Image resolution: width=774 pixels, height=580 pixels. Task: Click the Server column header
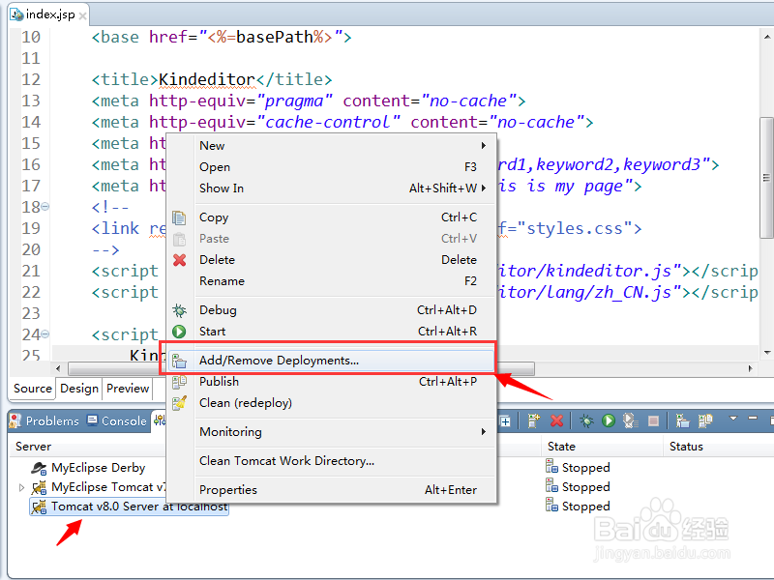(x=33, y=447)
